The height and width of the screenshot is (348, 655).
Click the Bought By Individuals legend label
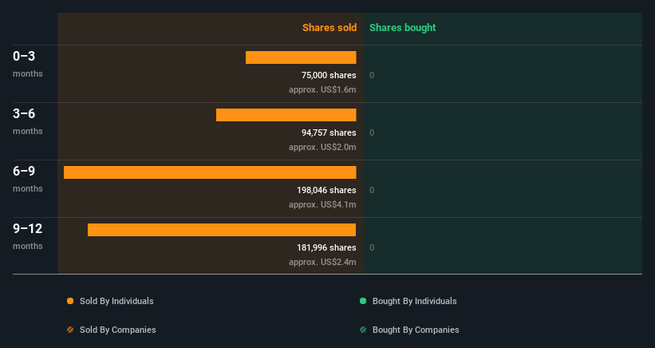(x=414, y=301)
